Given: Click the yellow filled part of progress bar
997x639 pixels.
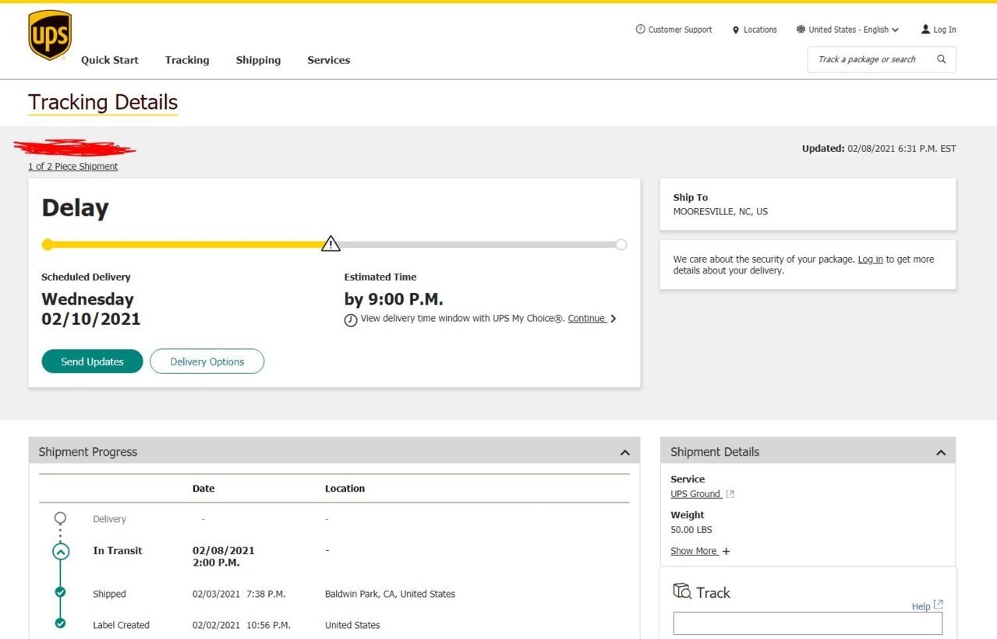Looking at the screenshot, I should click(x=187, y=245).
